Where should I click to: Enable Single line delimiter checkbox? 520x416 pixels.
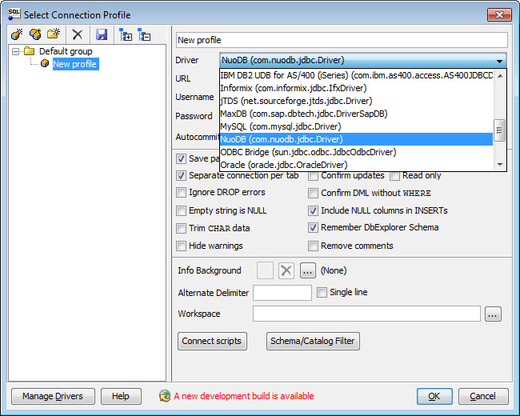[322, 292]
